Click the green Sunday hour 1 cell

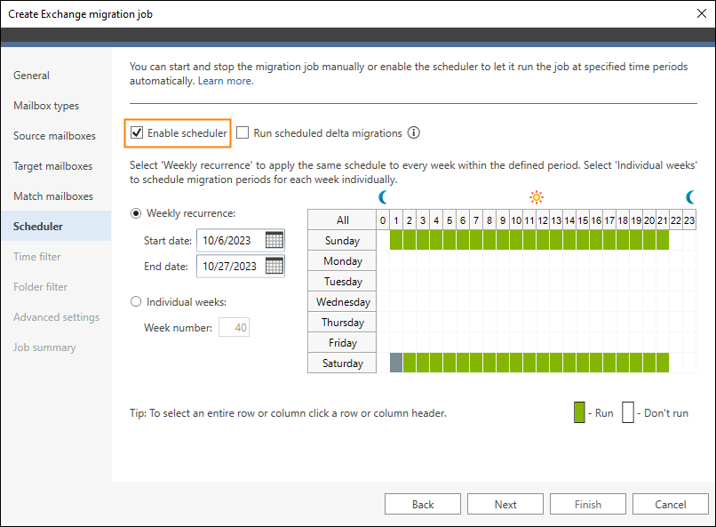click(396, 240)
